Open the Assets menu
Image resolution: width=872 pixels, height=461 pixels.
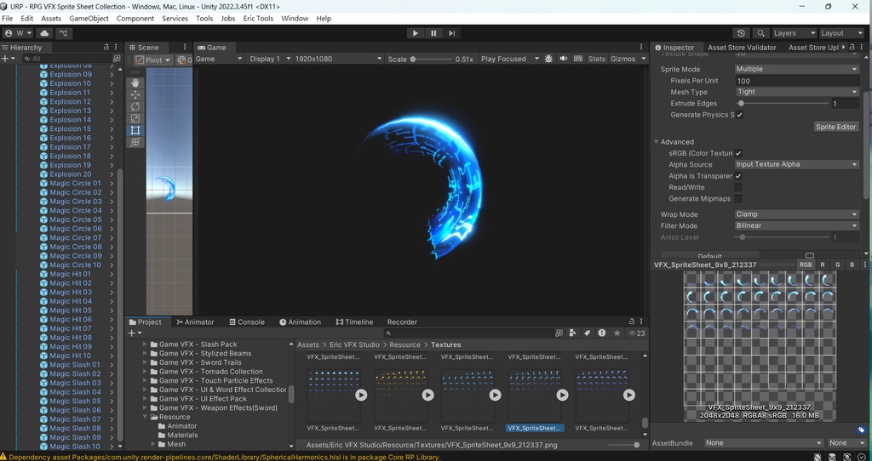tap(51, 19)
